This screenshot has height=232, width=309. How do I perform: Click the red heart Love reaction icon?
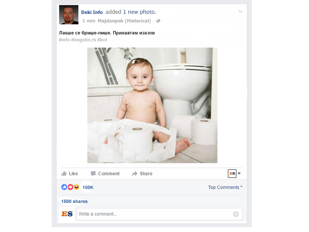(x=70, y=187)
